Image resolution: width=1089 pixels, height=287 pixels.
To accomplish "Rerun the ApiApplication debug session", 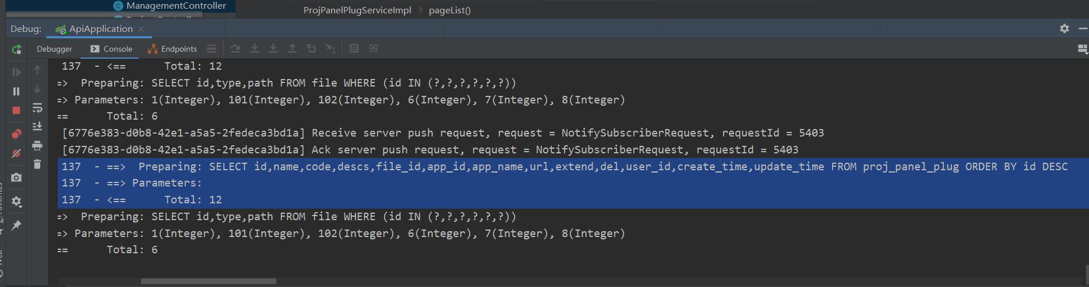I will coord(16,50).
